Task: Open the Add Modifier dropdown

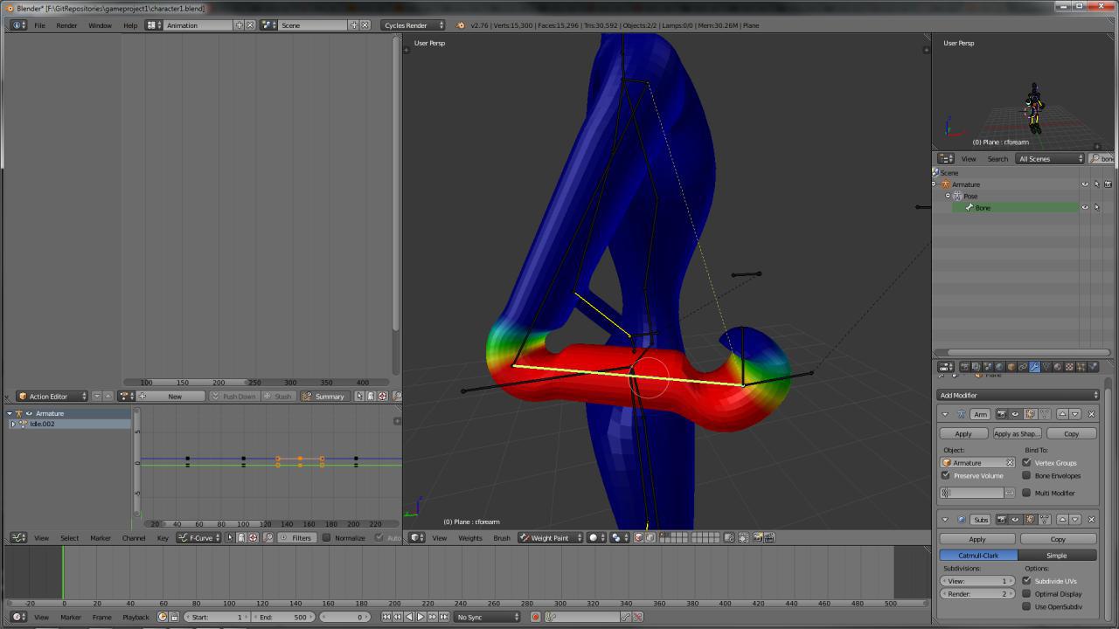Action: click(1018, 395)
